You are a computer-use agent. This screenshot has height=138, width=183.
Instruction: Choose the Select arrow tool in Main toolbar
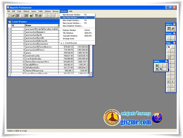coord(169,47)
